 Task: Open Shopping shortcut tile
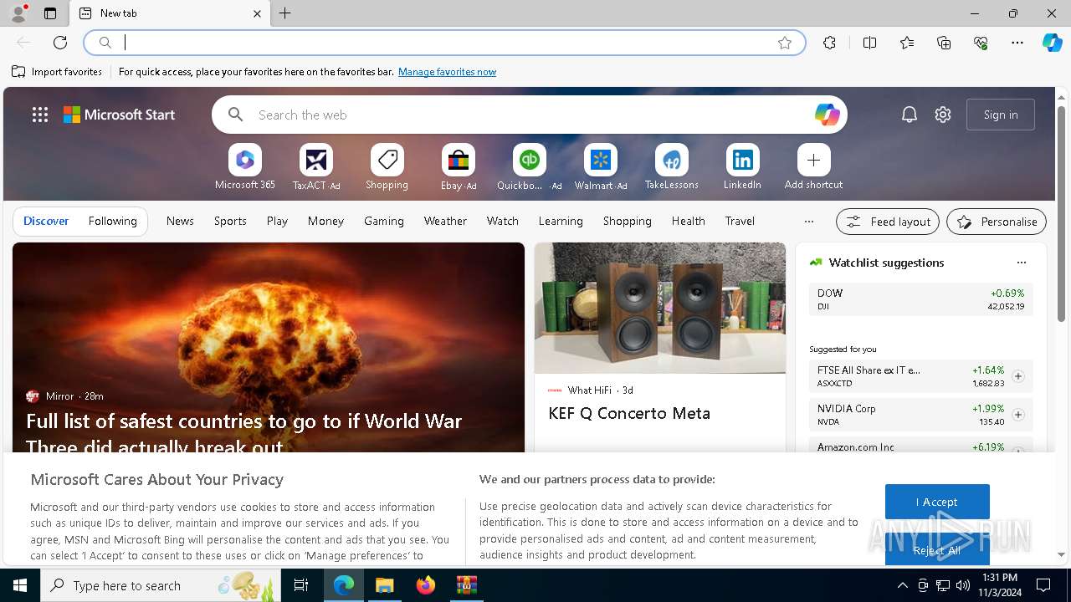(387, 166)
